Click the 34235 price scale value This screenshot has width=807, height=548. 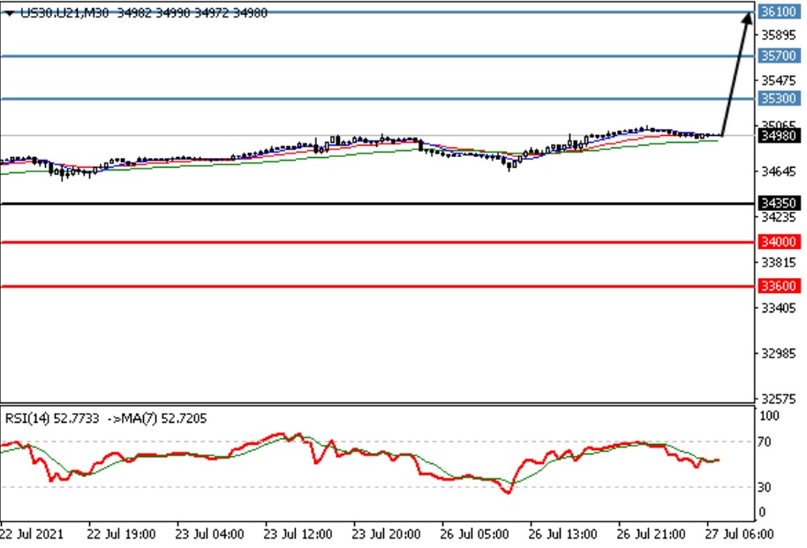pos(778,217)
